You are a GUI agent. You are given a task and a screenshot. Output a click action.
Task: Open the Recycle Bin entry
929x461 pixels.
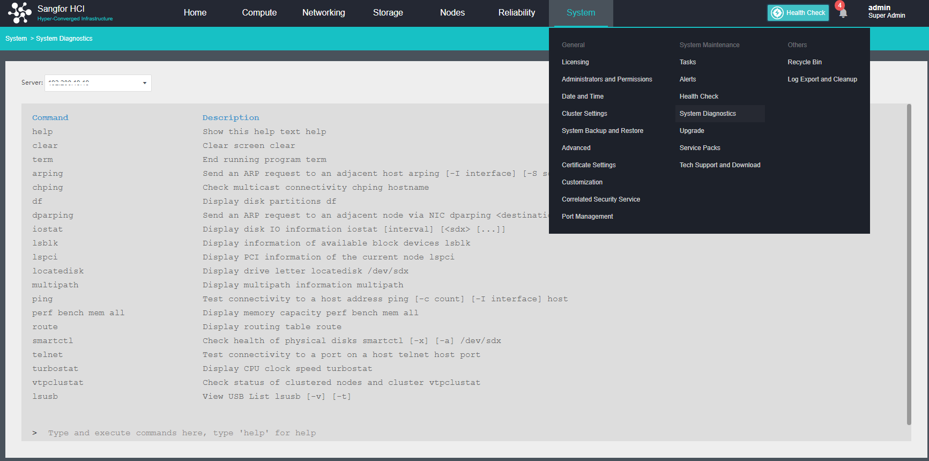(x=804, y=62)
